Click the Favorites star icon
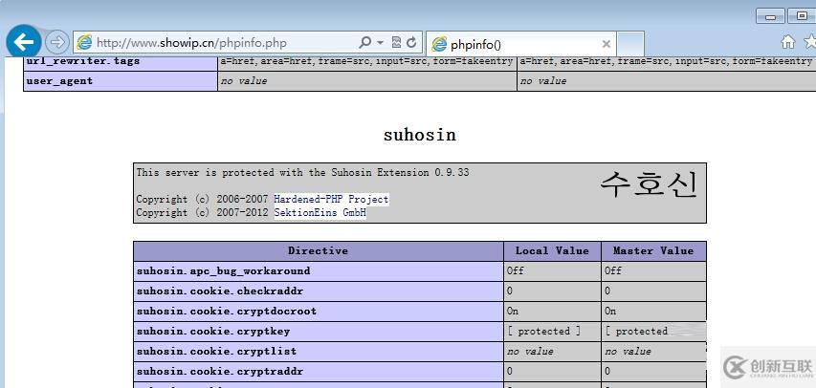 pos(809,42)
